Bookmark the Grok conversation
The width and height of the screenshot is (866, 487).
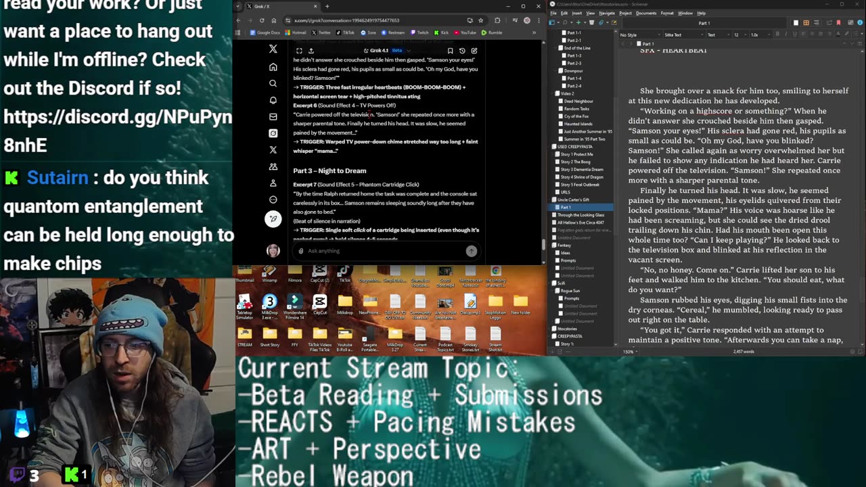click(x=450, y=51)
